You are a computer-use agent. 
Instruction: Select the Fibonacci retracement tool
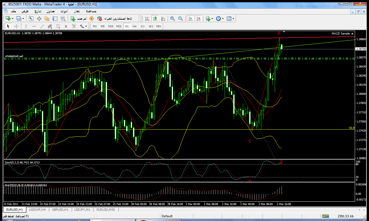coord(58,26)
